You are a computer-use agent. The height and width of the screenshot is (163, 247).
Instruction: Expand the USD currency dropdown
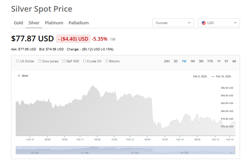click(219, 23)
